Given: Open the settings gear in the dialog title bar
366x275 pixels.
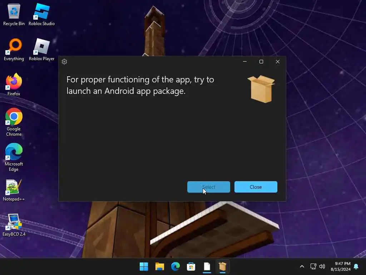Looking at the screenshot, I should pyautogui.click(x=64, y=62).
